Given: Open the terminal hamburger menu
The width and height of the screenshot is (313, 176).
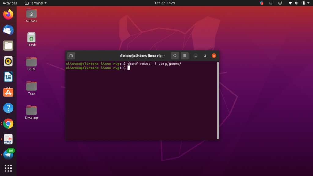Looking at the screenshot, I should pos(185,56).
